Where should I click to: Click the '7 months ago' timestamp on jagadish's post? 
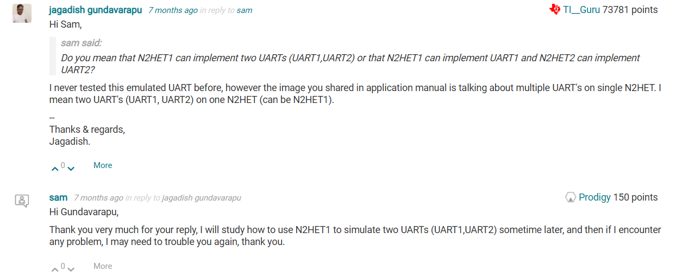tap(173, 10)
